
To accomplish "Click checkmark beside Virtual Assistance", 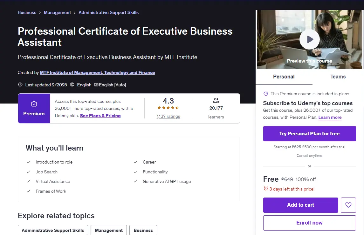I will coord(28,181).
